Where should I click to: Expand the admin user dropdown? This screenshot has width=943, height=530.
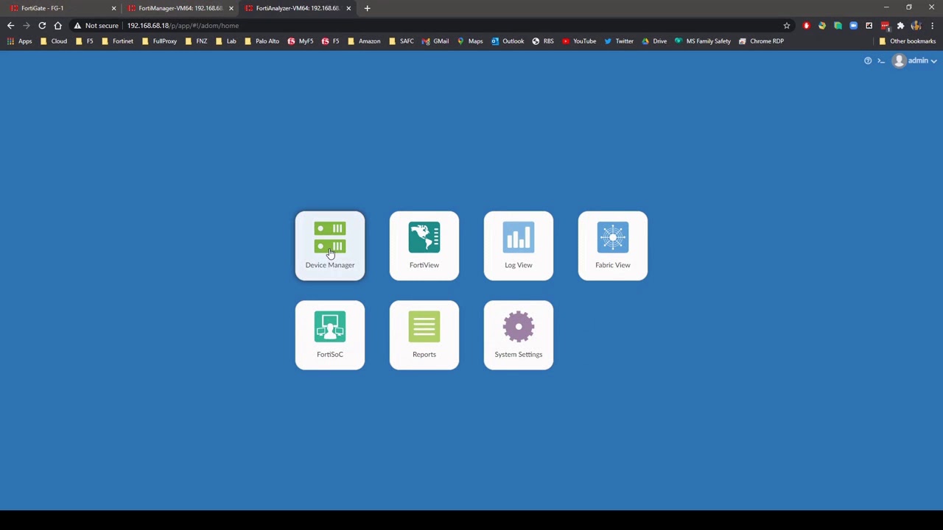[914, 60]
